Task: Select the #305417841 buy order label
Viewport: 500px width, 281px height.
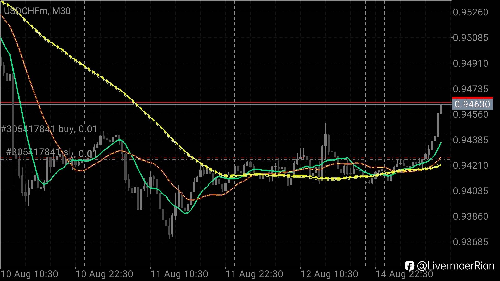Action: click(49, 129)
